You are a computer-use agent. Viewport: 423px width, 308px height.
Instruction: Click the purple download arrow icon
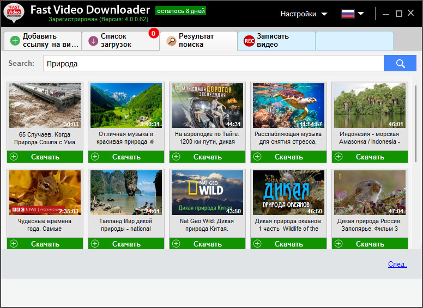point(93,41)
